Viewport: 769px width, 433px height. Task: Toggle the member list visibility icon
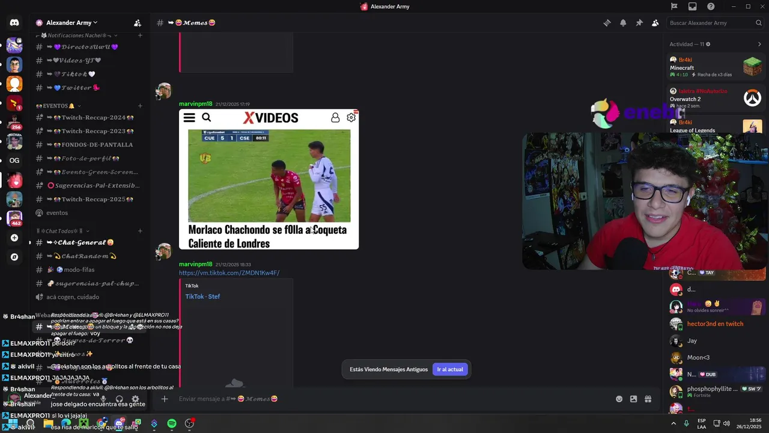pos(655,23)
